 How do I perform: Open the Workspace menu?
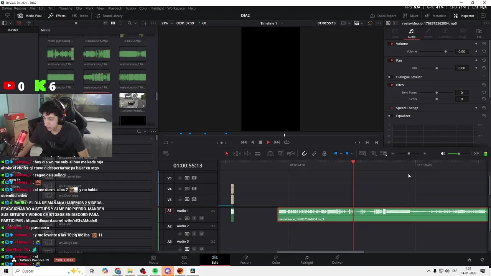pyautogui.click(x=176, y=8)
